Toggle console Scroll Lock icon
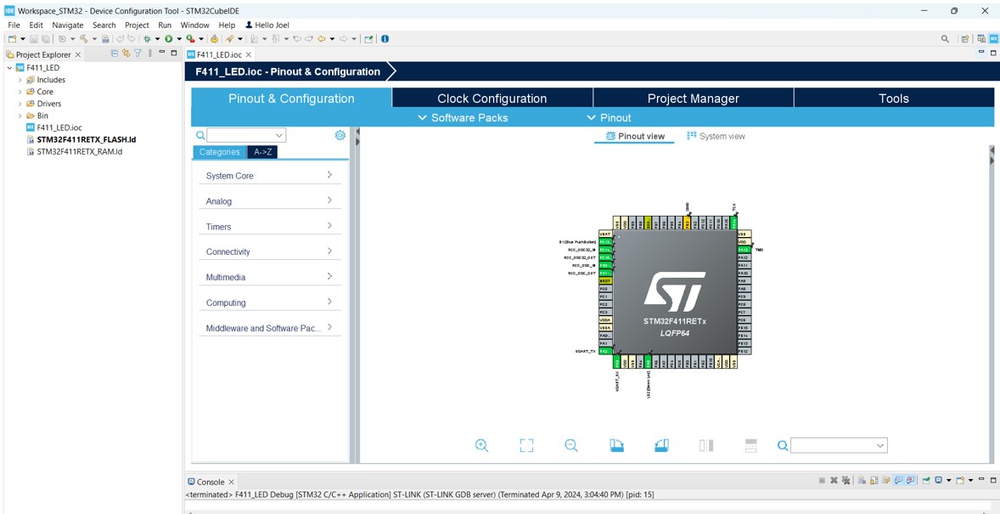The width and height of the screenshot is (1000, 514). coord(874,481)
